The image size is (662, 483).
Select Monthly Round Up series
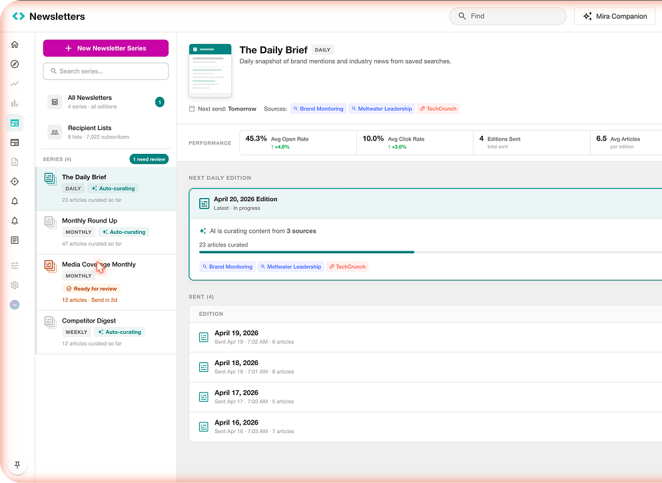(107, 232)
